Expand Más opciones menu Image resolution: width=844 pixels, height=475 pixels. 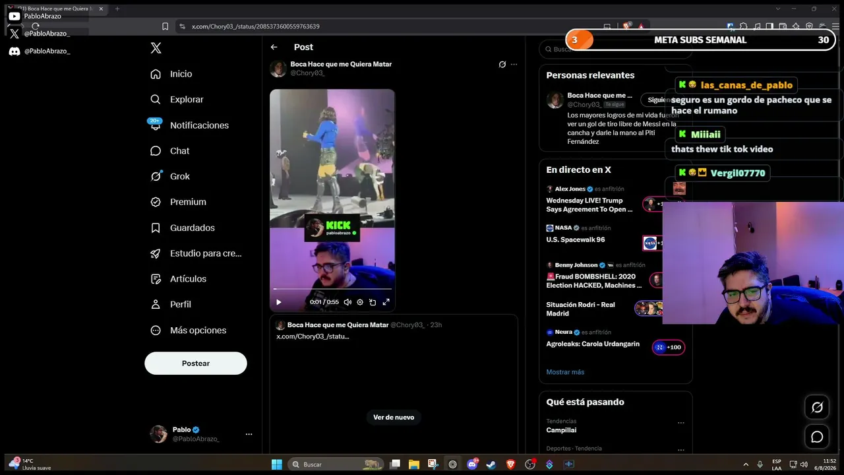(x=188, y=330)
